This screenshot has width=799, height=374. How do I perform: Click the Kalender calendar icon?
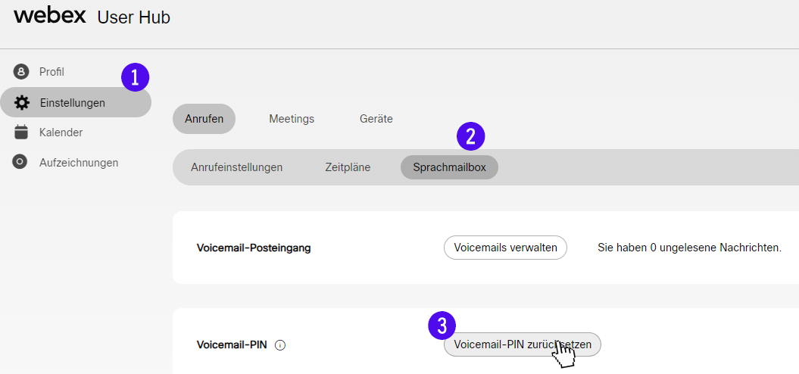[21, 132]
